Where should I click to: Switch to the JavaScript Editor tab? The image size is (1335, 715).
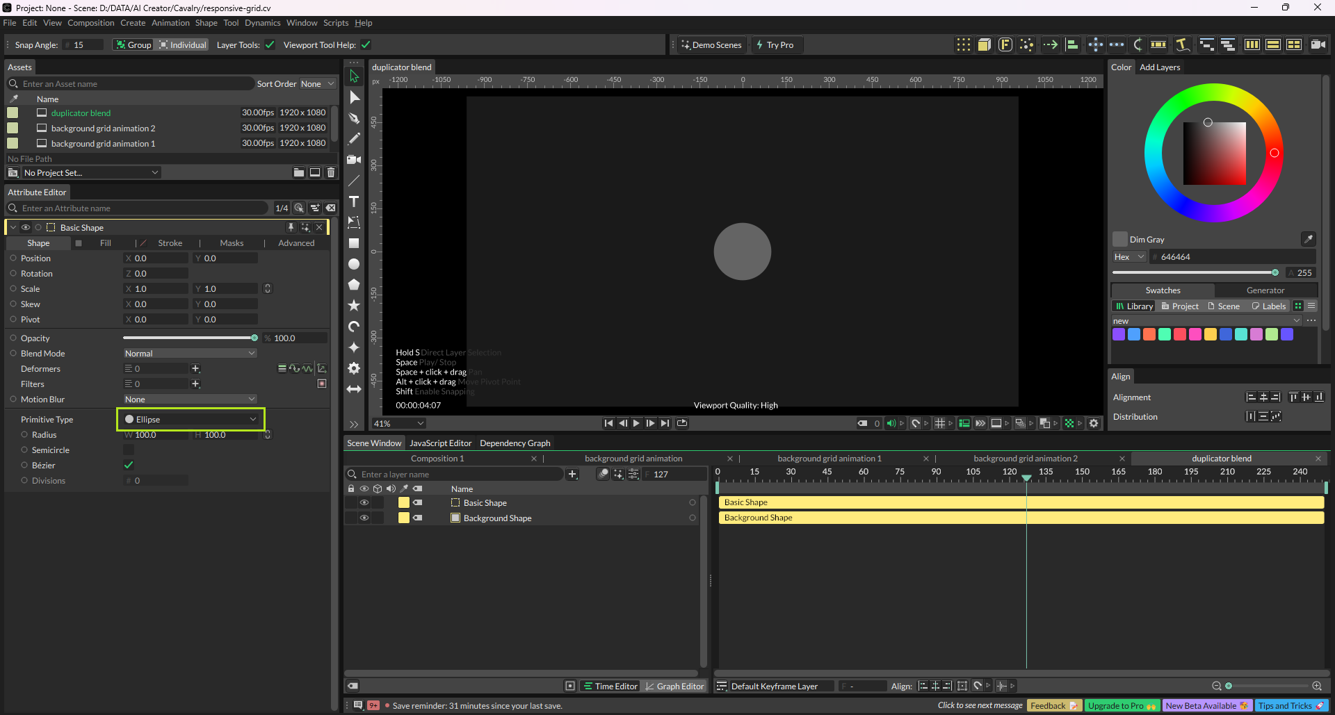(440, 443)
